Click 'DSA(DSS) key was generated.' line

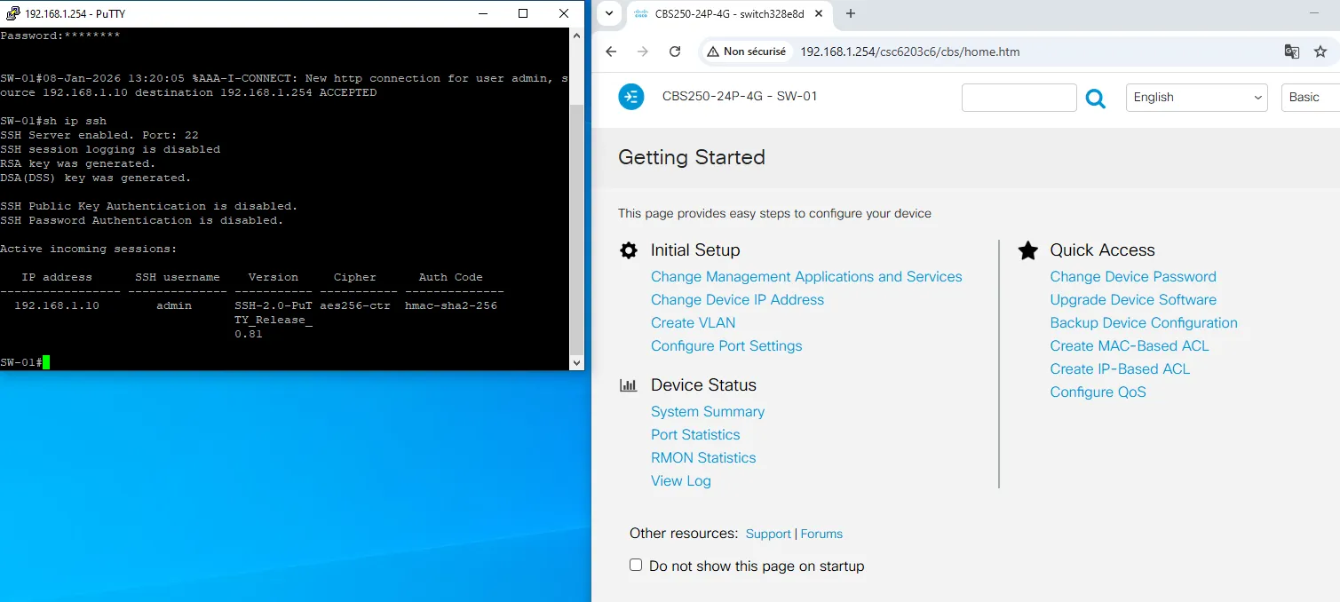[96, 178]
